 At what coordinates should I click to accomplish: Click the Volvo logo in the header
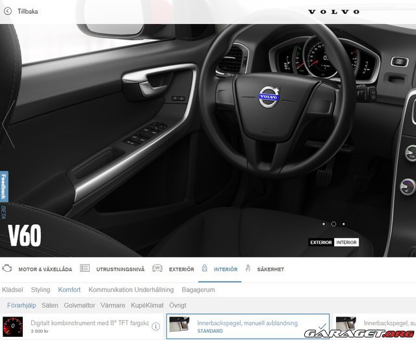coord(333,12)
